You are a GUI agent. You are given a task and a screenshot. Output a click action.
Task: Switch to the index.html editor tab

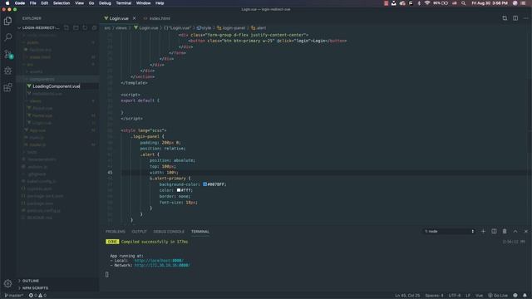click(160, 18)
